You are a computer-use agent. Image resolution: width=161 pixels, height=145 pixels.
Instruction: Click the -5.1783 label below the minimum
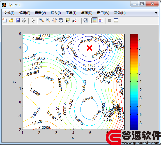(x=89, y=65)
